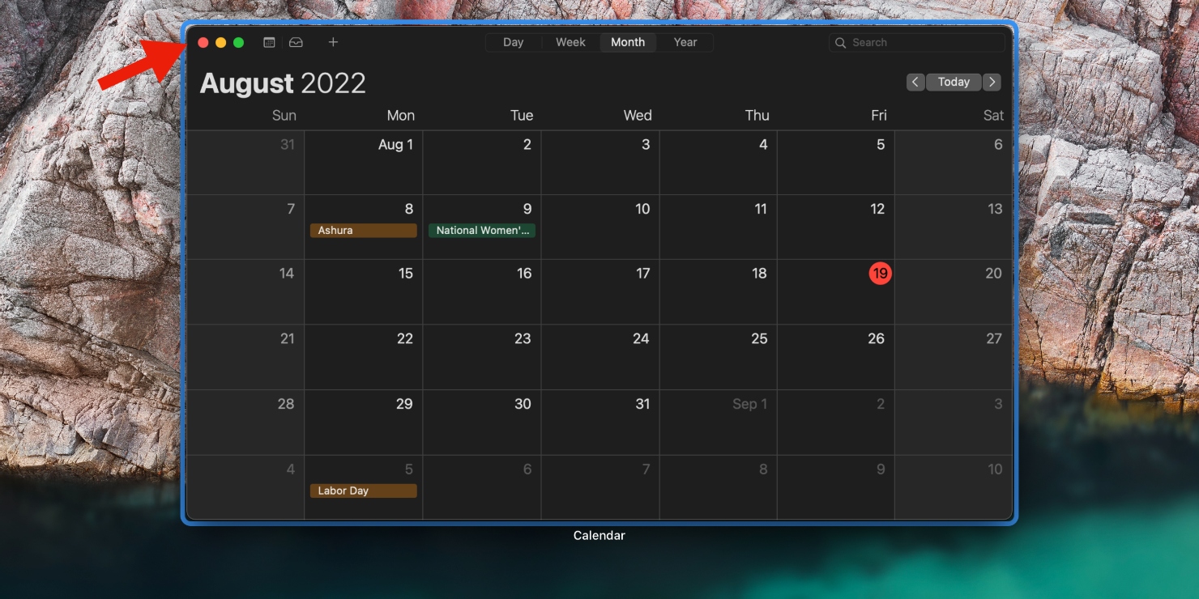Screen dimensions: 1199x599
Task: Add a new event with plus icon
Action: 333,42
